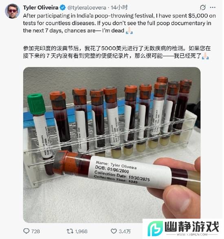This screenshot has width=224, height=239.
Task: Click the 1,968 retweet count
Action: click(x=81, y=231)
